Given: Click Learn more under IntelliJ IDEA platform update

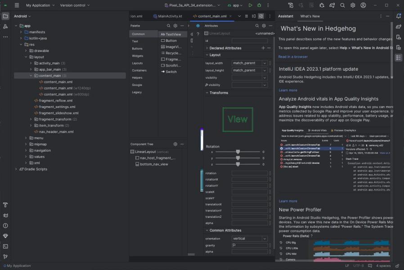Looking at the screenshot, I should point(288,90).
